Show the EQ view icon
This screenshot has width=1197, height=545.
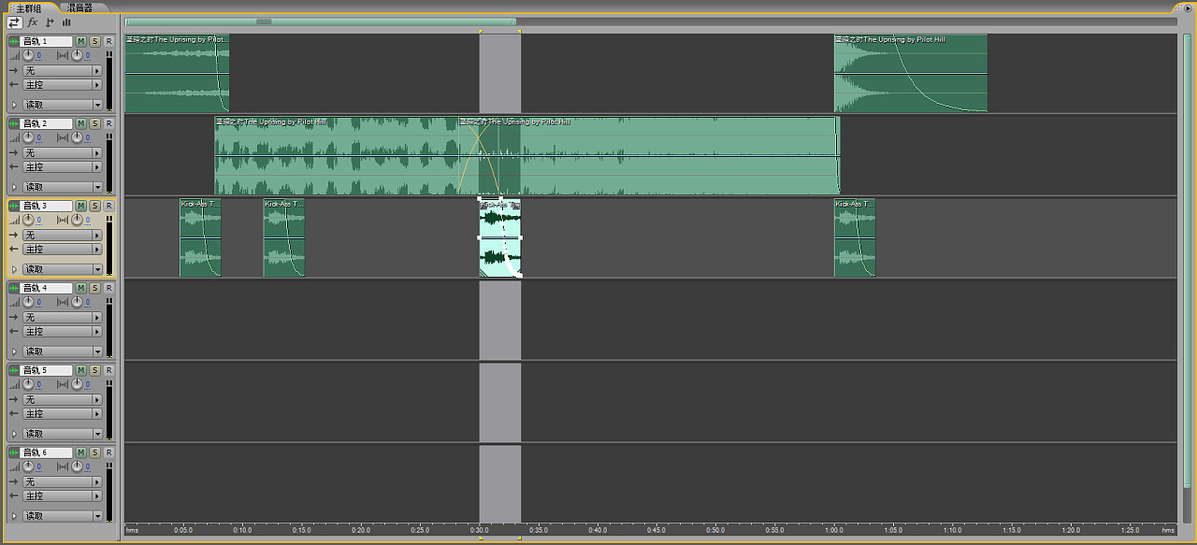point(66,22)
